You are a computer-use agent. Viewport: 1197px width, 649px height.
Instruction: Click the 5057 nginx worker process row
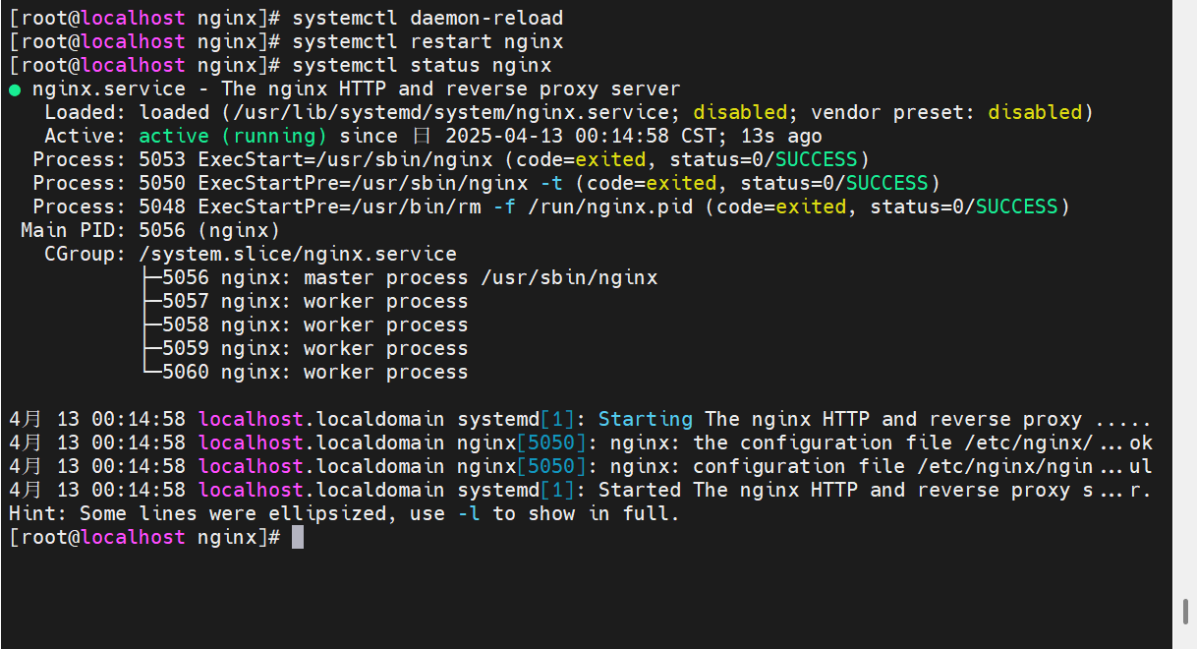[306, 301]
